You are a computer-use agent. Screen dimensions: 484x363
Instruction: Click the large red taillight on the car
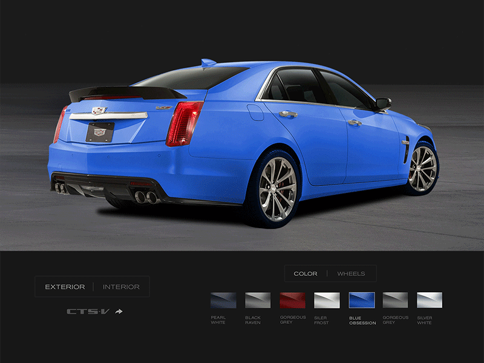[184, 123]
